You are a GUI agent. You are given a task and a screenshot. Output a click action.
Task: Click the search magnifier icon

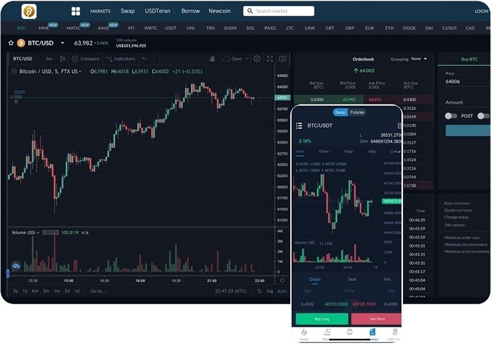[249, 11]
